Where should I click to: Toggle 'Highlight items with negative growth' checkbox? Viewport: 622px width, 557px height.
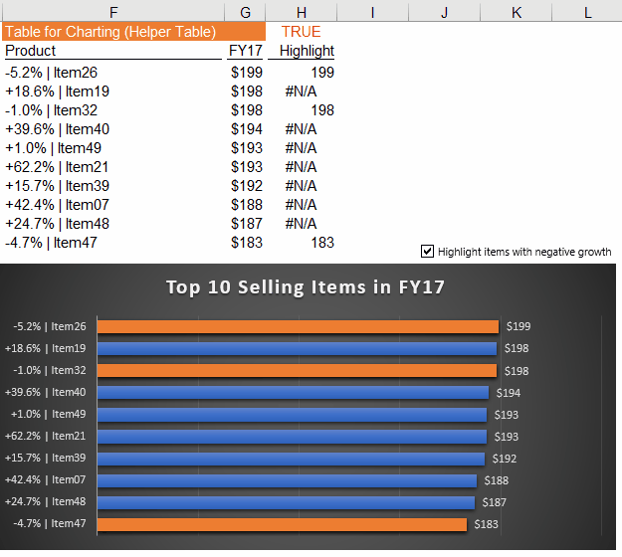(x=428, y=252)
